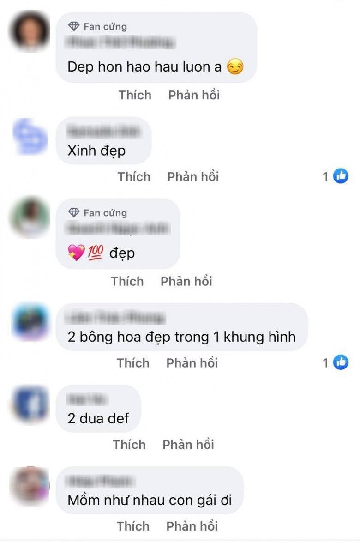This screenshot has width=360, height=543.
Task: Like the 'Dep hon hao hau luon a' comment
Action: point(135,95)
